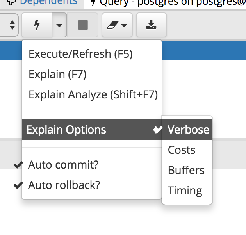246x235 pixels.
Task: Enable the Costs explain option
Action: click(182, 150)
